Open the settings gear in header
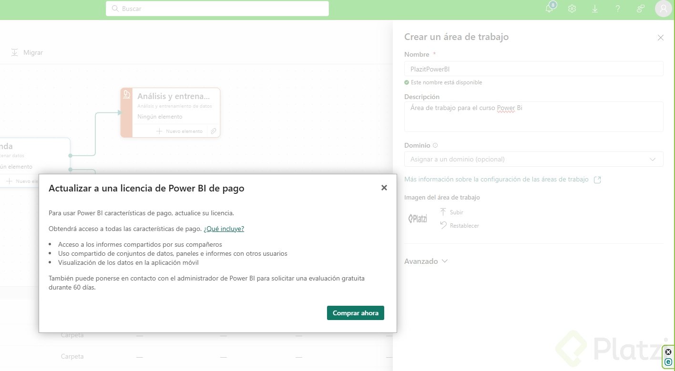Viewport: 675px width, 371px height. pos(572,9)
